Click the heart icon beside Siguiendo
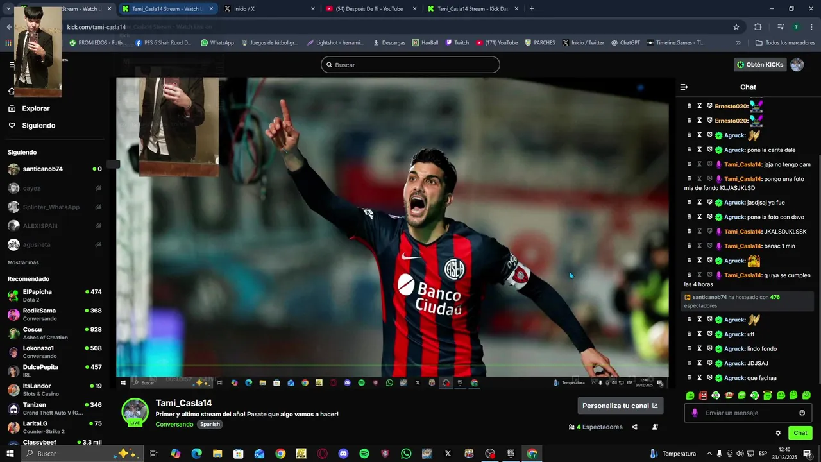821x462 pixels. coord(12,125)
